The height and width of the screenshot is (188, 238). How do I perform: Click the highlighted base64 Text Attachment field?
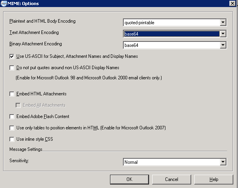(x=171, y=34)
